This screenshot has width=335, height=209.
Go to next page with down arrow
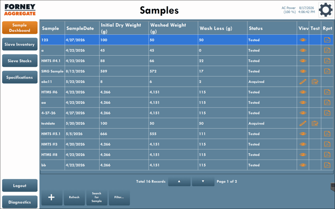pos(203,182)
